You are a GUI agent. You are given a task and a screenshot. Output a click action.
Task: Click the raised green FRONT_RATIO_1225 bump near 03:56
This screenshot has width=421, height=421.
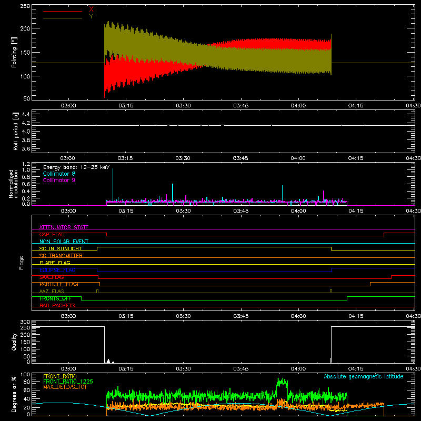[x=282, y=383]
